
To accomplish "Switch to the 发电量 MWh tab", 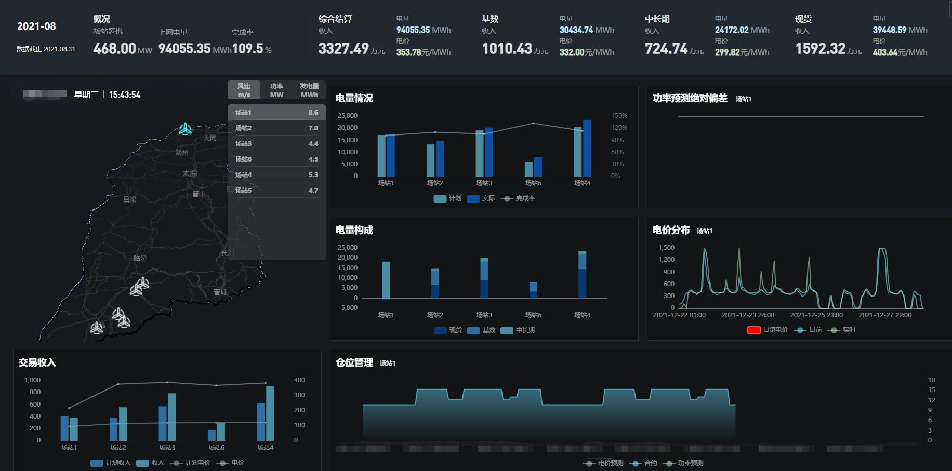I will pyautogui.click(x=309, y=90).
